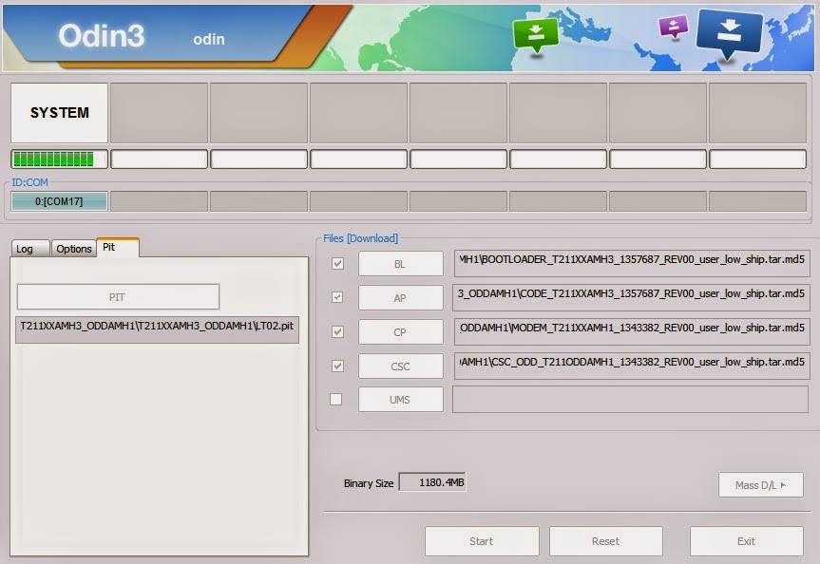The image size is (820, 564).
Task: Click the ID:COM label
Action: (x=29, y=182)
